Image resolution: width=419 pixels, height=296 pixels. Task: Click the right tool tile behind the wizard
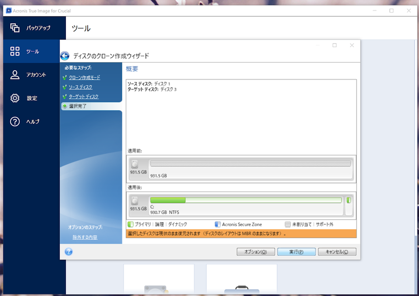[x=241, y=279]
